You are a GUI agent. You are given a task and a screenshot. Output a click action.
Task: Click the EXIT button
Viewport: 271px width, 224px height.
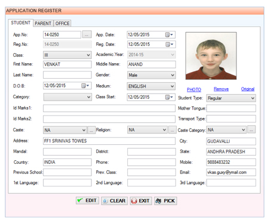(141, 201)
